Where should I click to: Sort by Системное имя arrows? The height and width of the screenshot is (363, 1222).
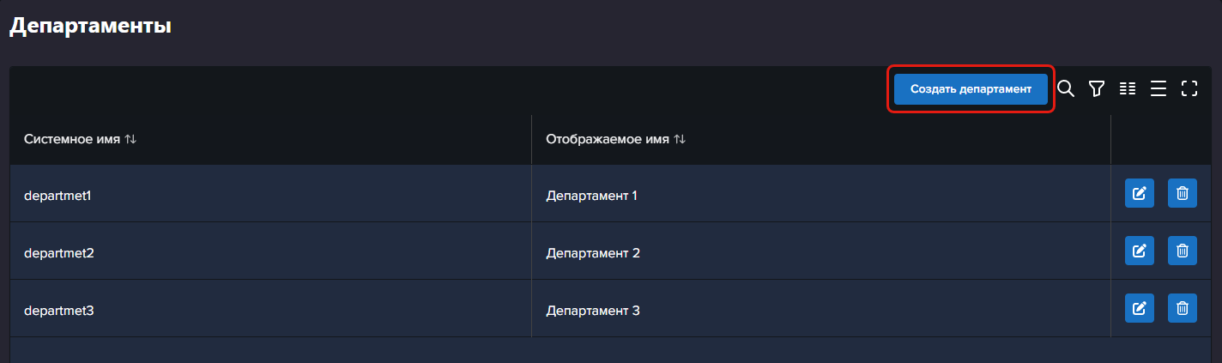tap(130, 138)
